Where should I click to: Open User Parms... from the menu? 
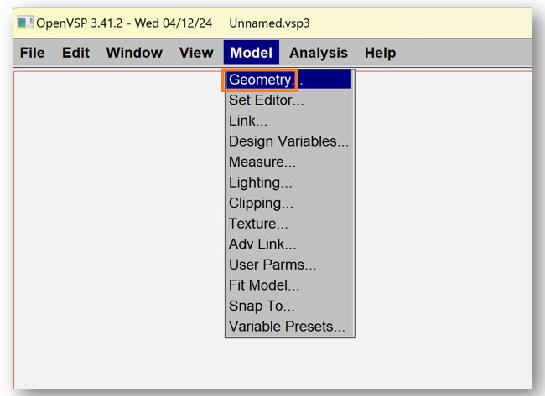272,265
